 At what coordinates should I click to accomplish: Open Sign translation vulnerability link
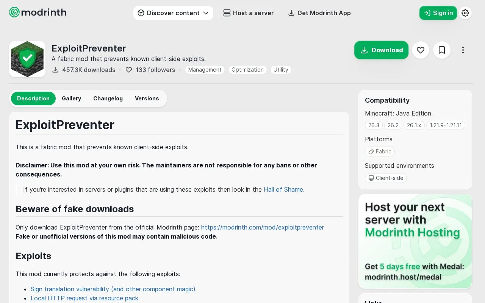point(113,289)
